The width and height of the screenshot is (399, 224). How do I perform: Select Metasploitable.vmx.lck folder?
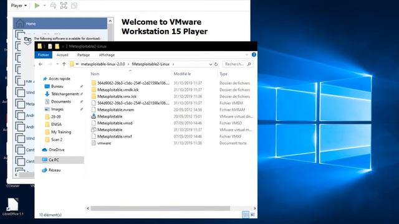click(117, 96)
